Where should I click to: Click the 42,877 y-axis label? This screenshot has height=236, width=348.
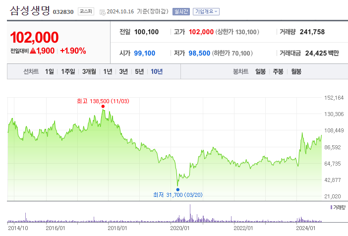point(333,180)
